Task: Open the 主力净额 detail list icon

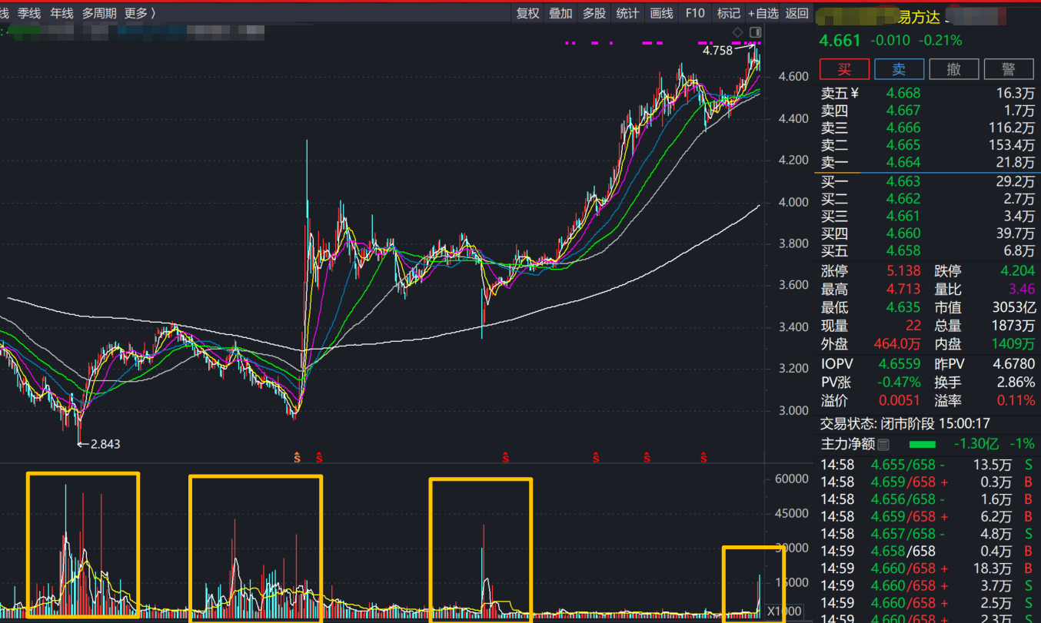Action: 883,444
